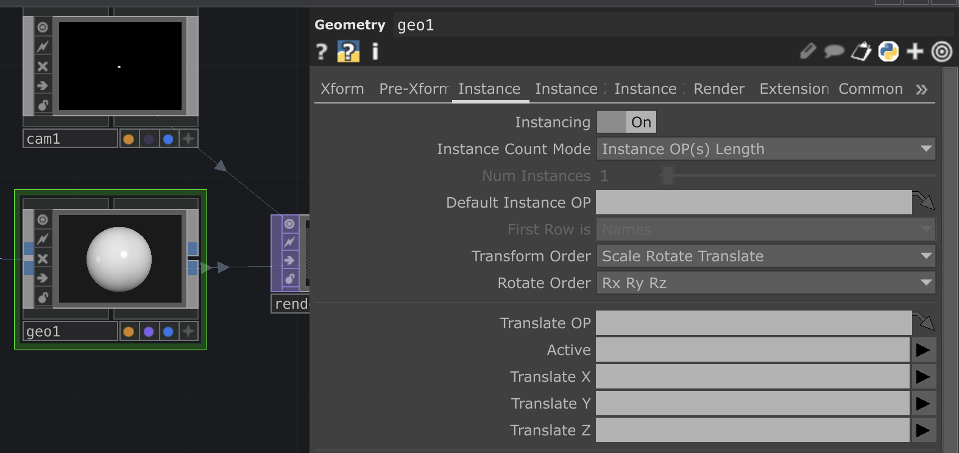Open the Instance Count Mode dropdown
Image resolution: width=959 pixels, height=453 pixels.
[766, 149]
